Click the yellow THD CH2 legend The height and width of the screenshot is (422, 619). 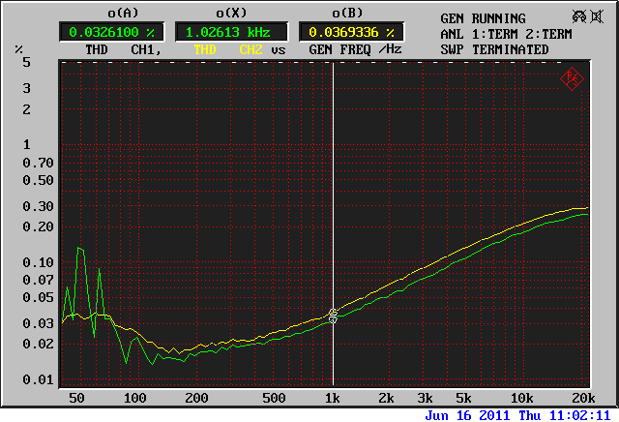pos(228,49)
